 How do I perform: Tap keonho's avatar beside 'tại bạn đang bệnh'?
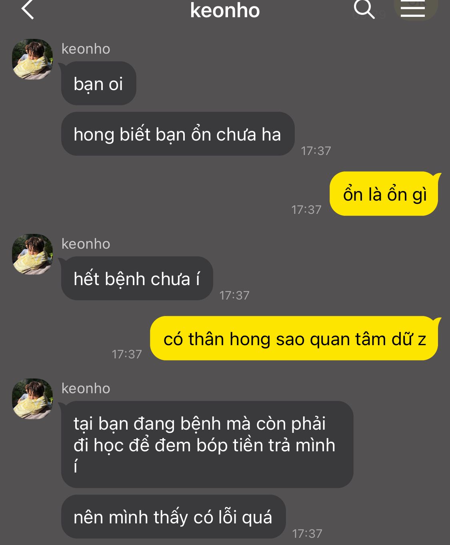point(32,399)
